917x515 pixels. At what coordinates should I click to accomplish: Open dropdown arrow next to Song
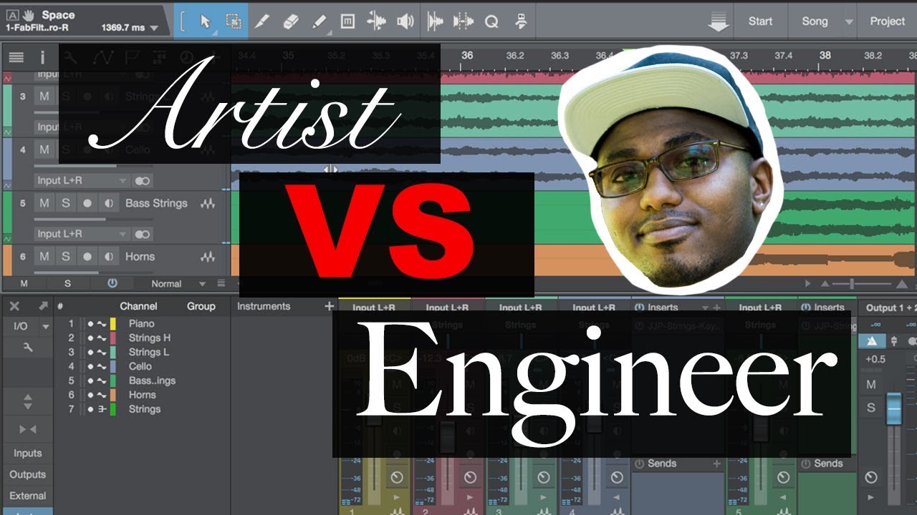849,21
